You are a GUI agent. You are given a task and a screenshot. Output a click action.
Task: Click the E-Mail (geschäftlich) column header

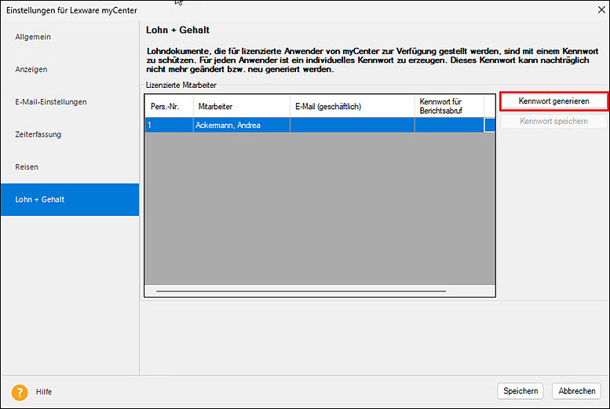coord(352,107)
